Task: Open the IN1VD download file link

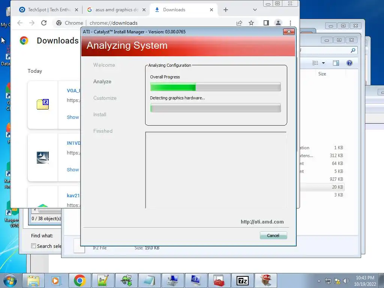Action: 73,143
